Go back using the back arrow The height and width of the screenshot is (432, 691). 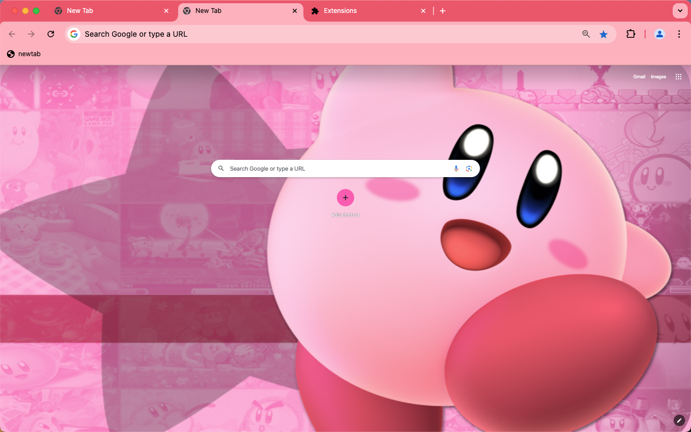tap(12, 34)
